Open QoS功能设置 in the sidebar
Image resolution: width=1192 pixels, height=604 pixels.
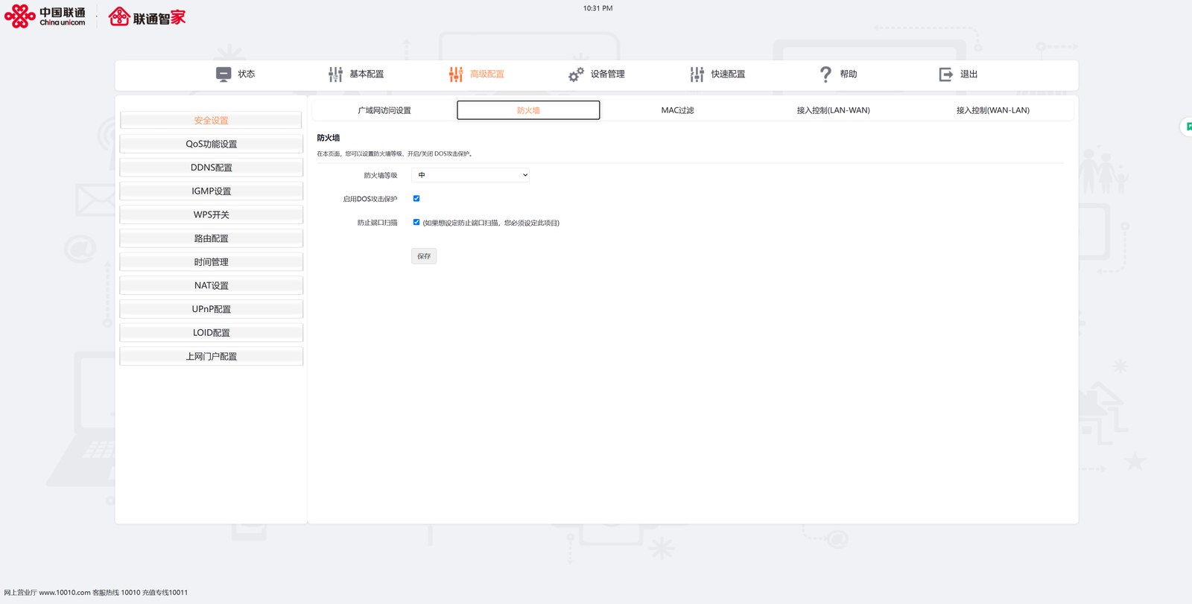(x=212, y=144)
